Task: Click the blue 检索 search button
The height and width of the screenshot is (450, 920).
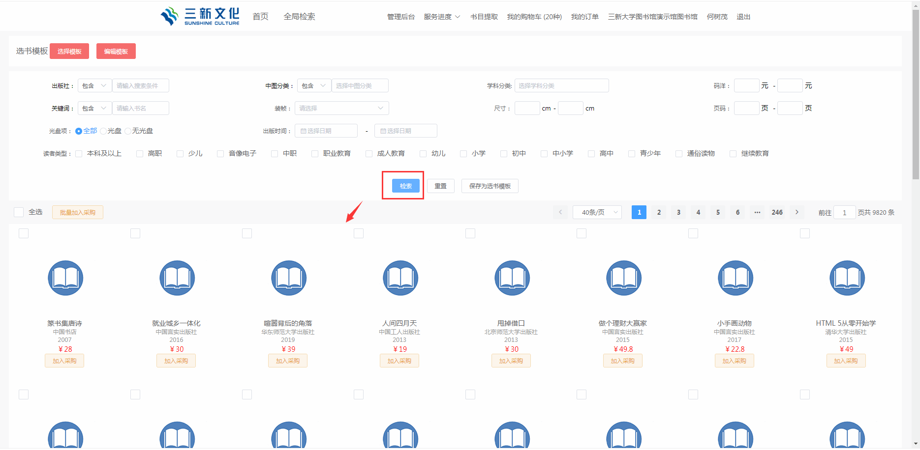Action: (405, 186)
